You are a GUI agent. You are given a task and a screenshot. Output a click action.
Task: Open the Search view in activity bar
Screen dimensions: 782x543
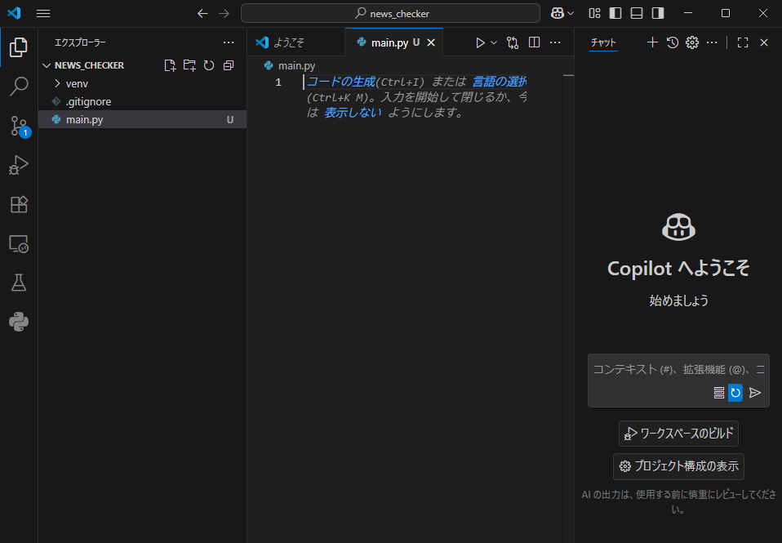pyautogui.click(x=19, y=86)
